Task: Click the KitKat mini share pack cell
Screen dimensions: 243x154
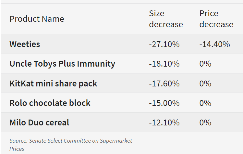Action: [x=53, y=83]
